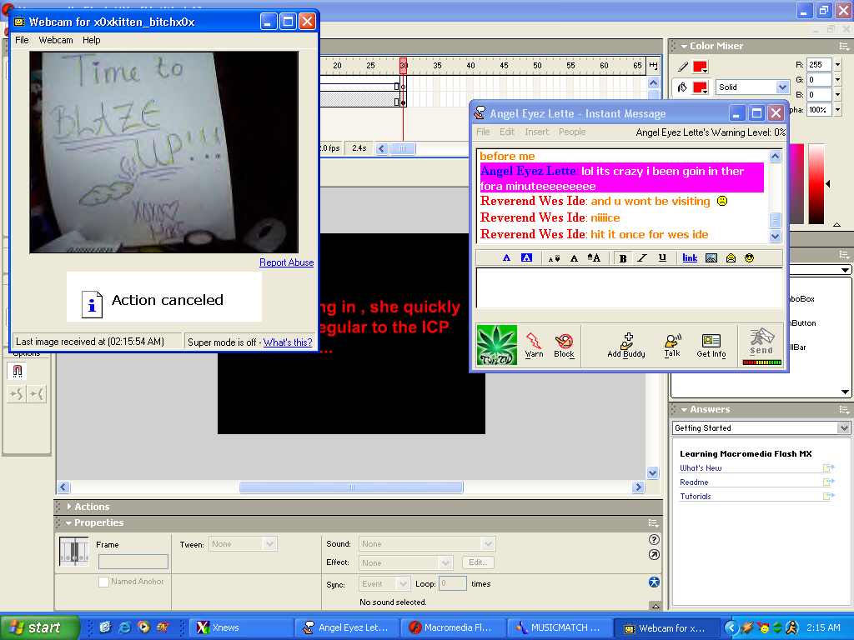Click the Report Abuse link

tap(286, 262)
